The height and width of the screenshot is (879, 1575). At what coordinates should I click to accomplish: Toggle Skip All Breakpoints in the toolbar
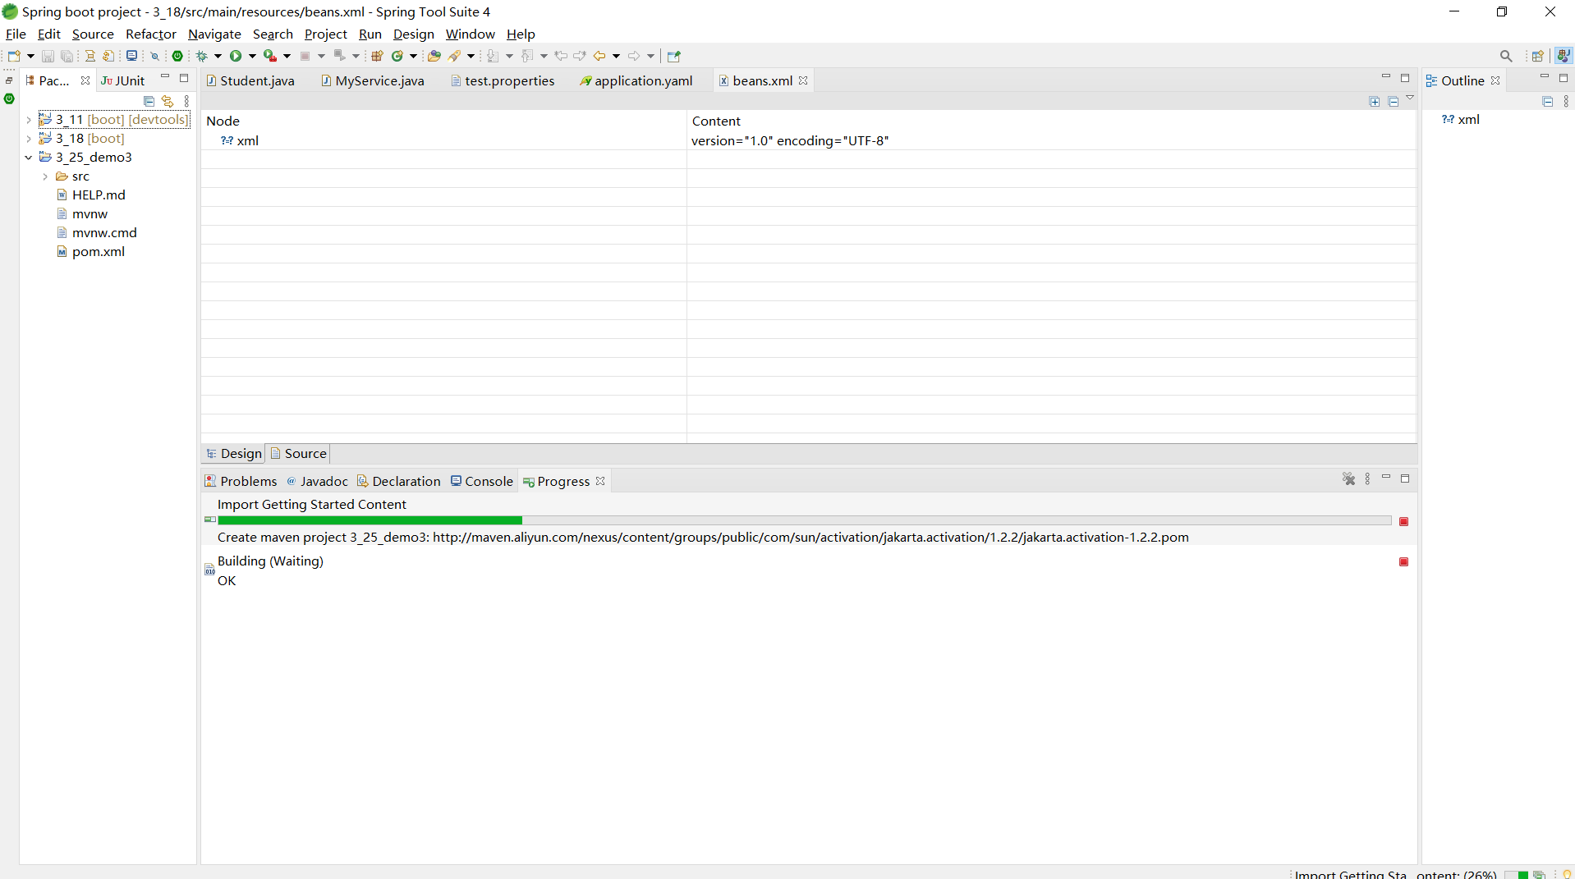154,56
